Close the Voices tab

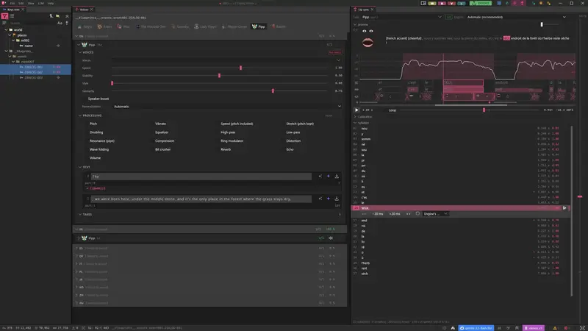click(91, 10)
